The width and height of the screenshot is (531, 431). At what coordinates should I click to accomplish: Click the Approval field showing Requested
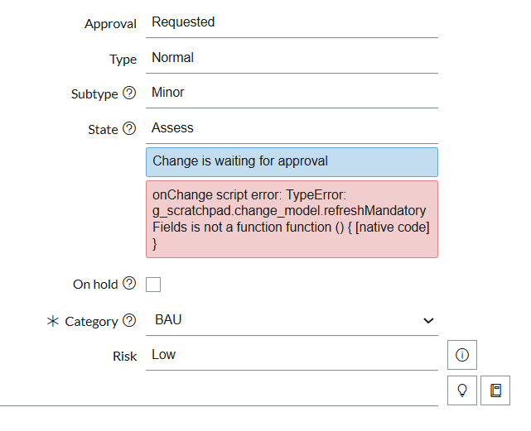[292, 22]
